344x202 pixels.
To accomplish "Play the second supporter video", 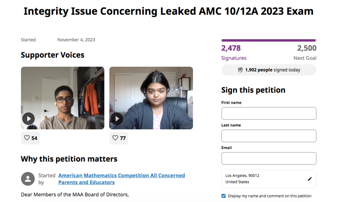I will point(117,119).
